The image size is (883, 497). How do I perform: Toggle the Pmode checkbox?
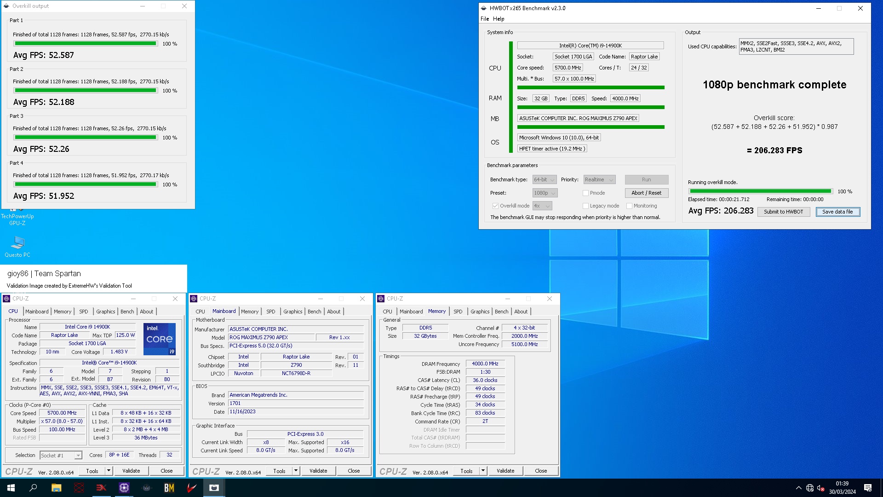(585, 193)
